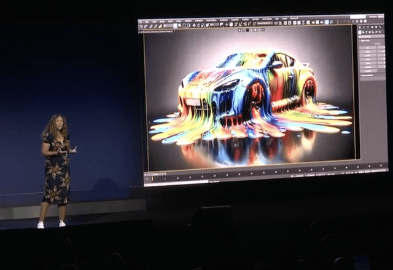
Task: Open the Tools menu
Action: click(x=154, y=22)
